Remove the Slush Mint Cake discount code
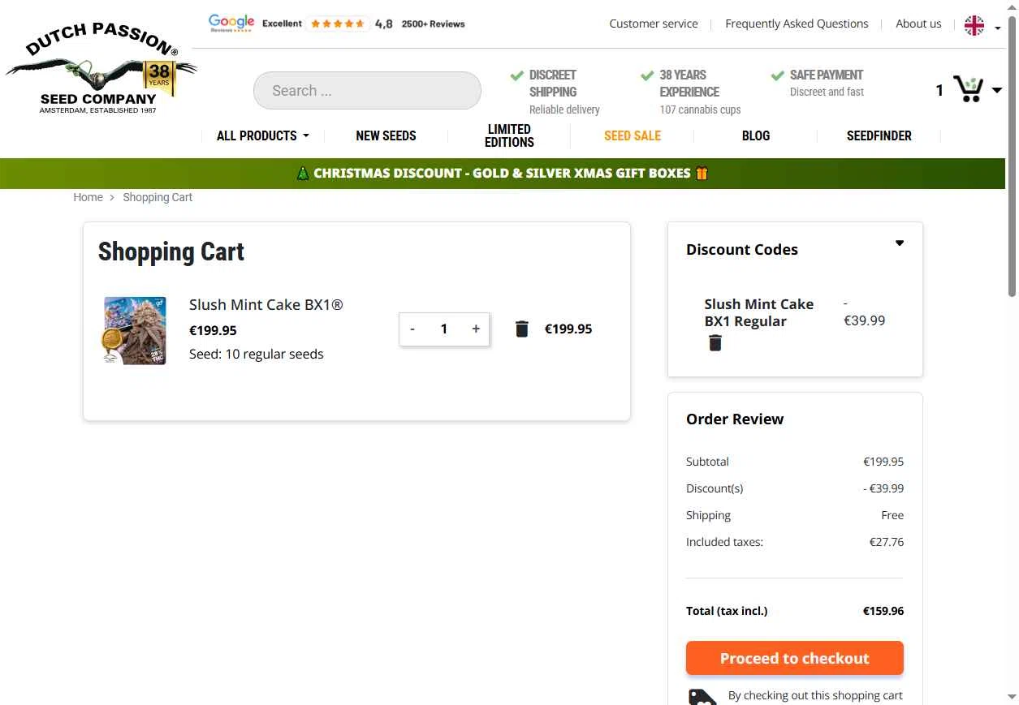This screenshot has height=705, width=1019. tap(715, 343)
